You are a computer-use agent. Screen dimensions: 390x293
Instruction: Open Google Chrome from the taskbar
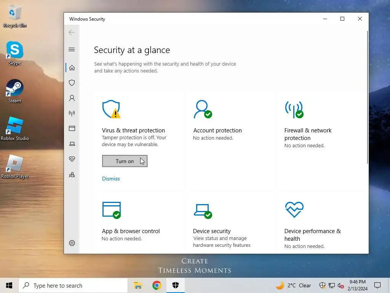pyautogui.click(x=157, y=285)
